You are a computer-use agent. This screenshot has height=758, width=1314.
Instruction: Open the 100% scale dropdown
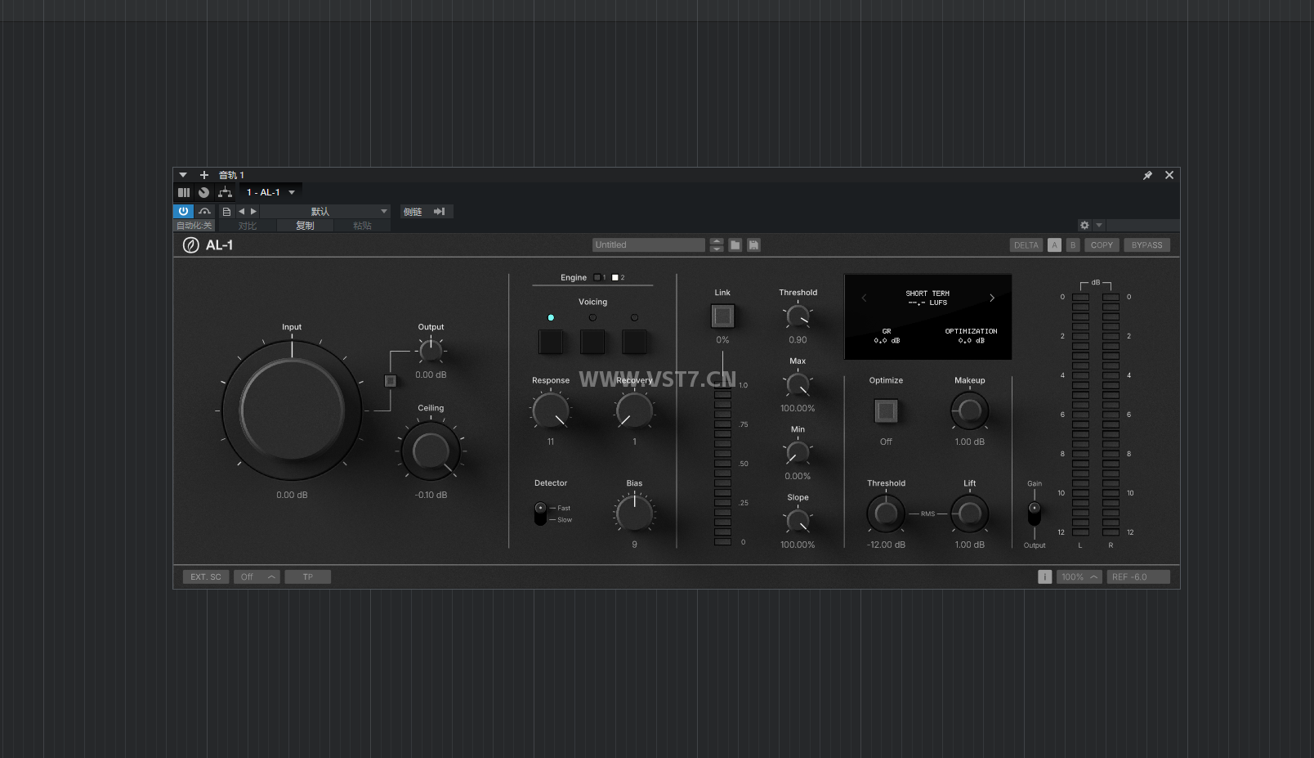click(x=1079, y=576)
